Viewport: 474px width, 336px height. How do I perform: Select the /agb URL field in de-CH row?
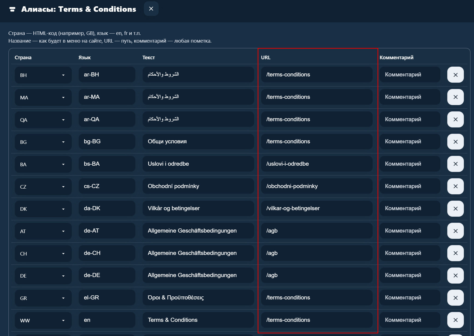tap(317, 253)
